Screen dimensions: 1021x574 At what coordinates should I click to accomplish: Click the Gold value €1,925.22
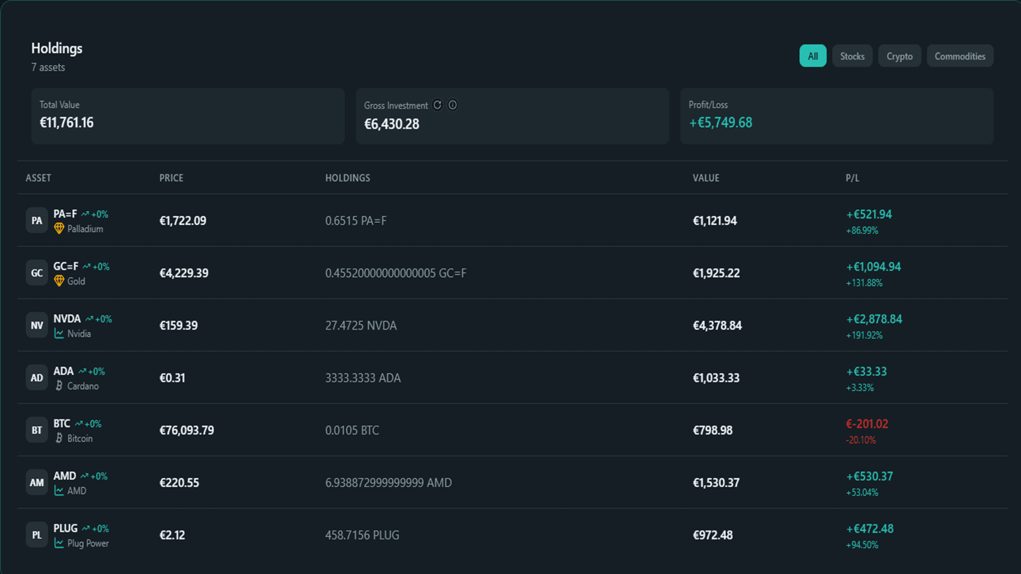click(x=716, y=273)
